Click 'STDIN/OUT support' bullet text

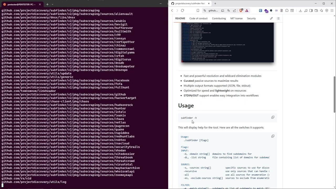tap(221, 96)
